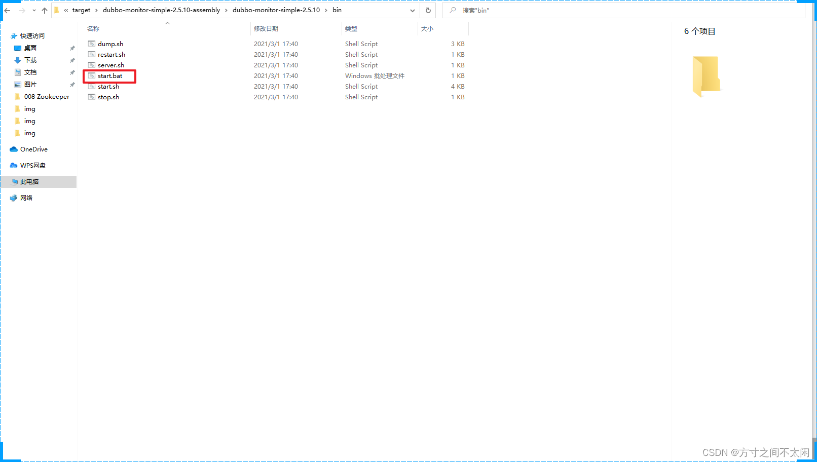This screenshot has height=462, width=817.
Task: Select 此电脑 in the navigation pane
Action: pyautogui.click(x=31, y=181)
